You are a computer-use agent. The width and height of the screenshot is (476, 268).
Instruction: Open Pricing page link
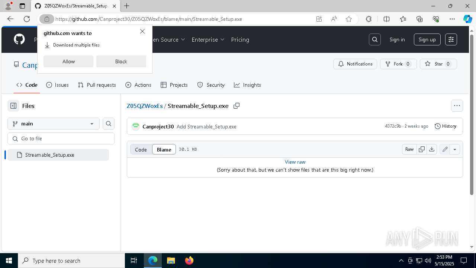point(240,39)
